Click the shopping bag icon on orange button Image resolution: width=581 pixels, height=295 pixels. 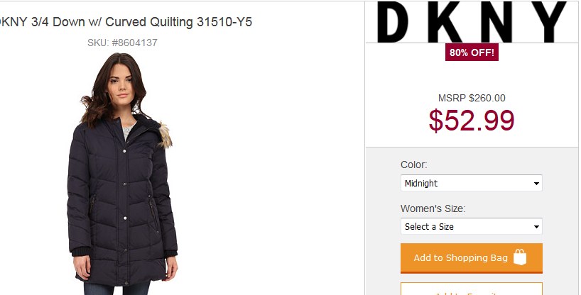coord(520,257)
